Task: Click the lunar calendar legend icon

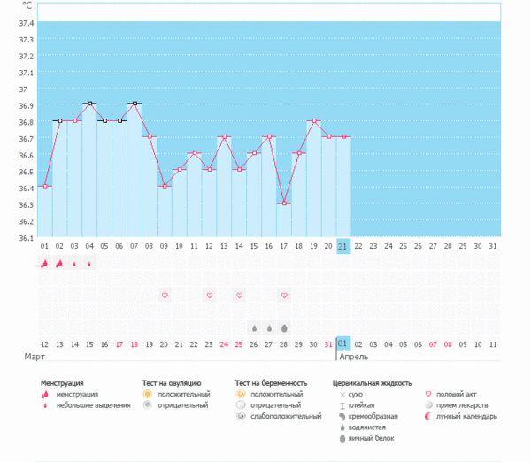Action: (x=428, y=416)
